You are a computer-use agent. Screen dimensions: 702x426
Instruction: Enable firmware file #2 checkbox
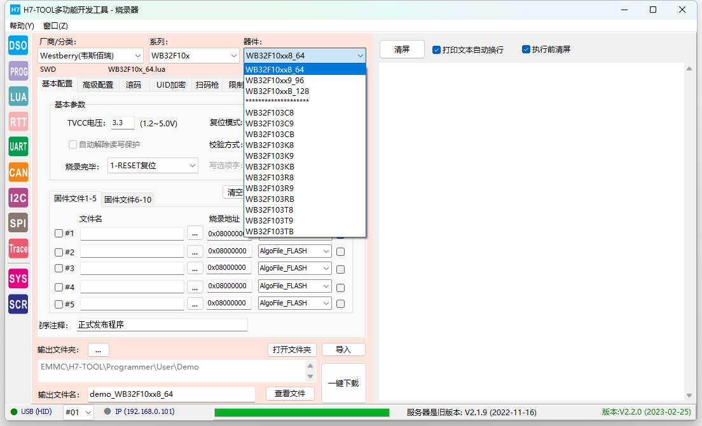[59, 252]
